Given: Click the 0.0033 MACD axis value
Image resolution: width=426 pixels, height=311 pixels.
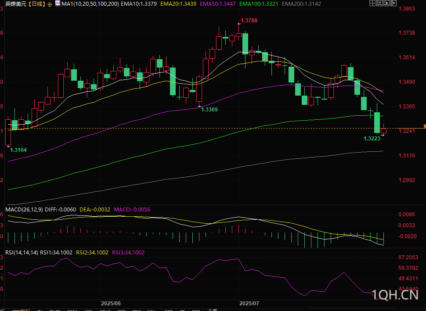Looking at the screenshot, I should (x=407, y=225).
